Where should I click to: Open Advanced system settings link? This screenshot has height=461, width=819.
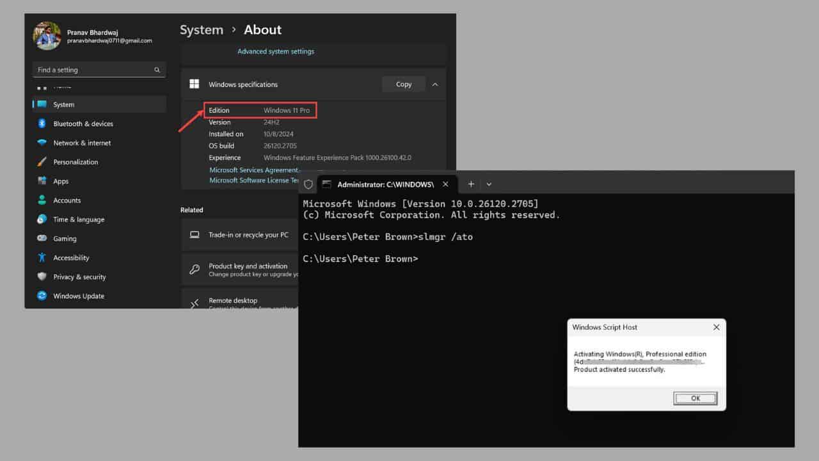276,51
